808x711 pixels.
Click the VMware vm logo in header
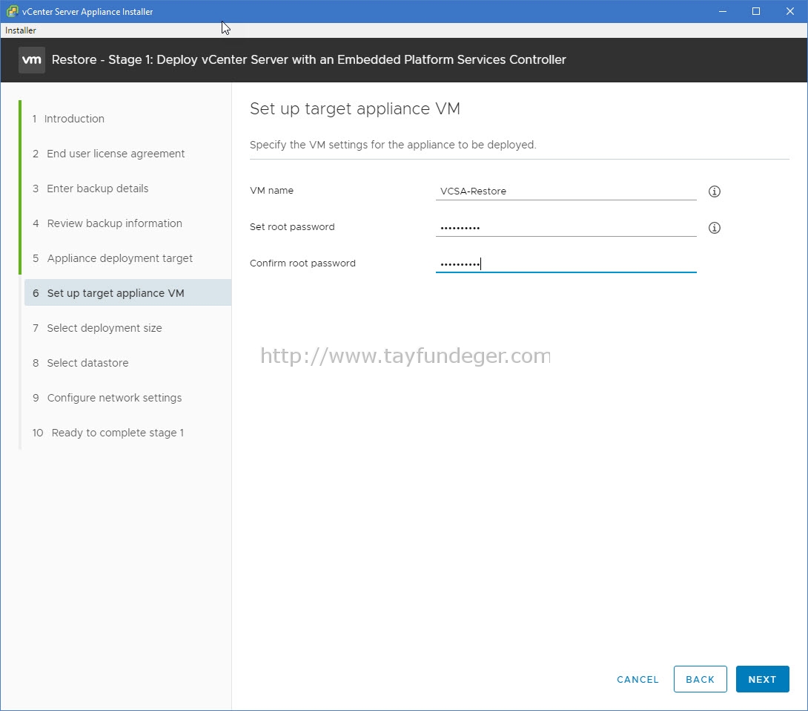[32, 60]
